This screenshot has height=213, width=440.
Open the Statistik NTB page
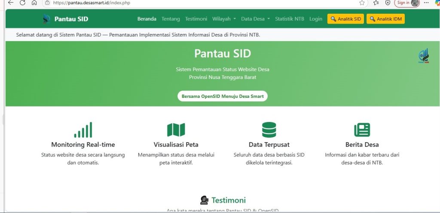click(x=290, y=19)
